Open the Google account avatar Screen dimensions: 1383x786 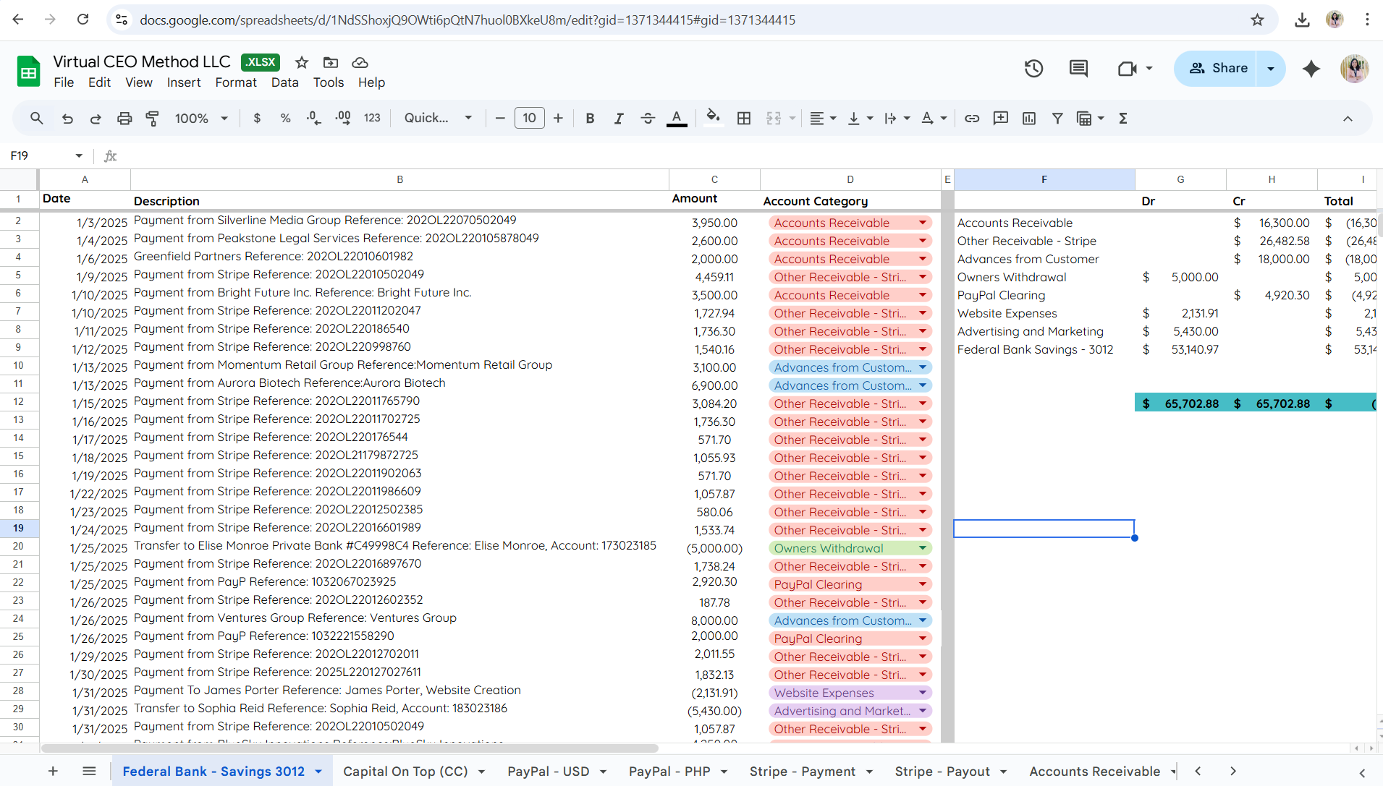(x=1354, y=69)
